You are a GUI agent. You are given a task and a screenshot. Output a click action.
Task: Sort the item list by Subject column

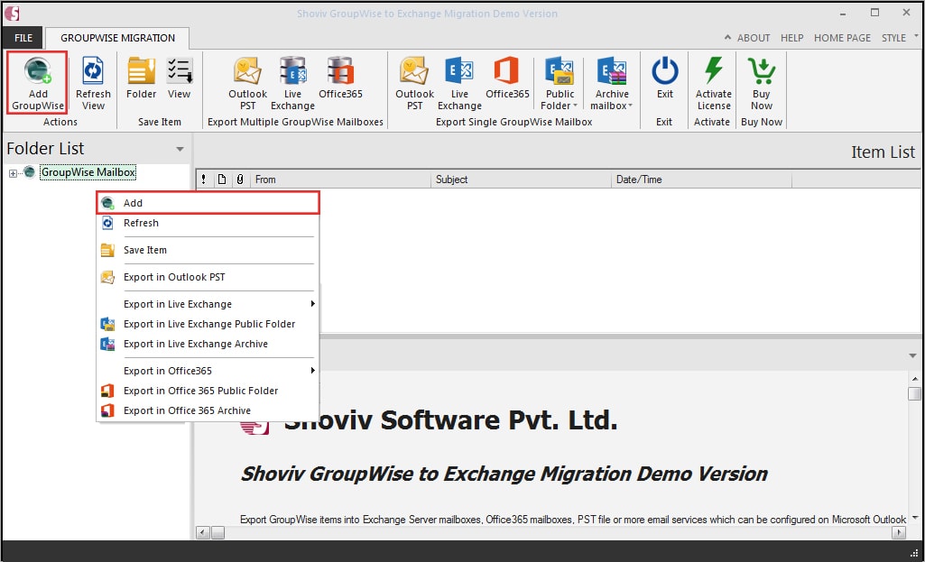520,180
